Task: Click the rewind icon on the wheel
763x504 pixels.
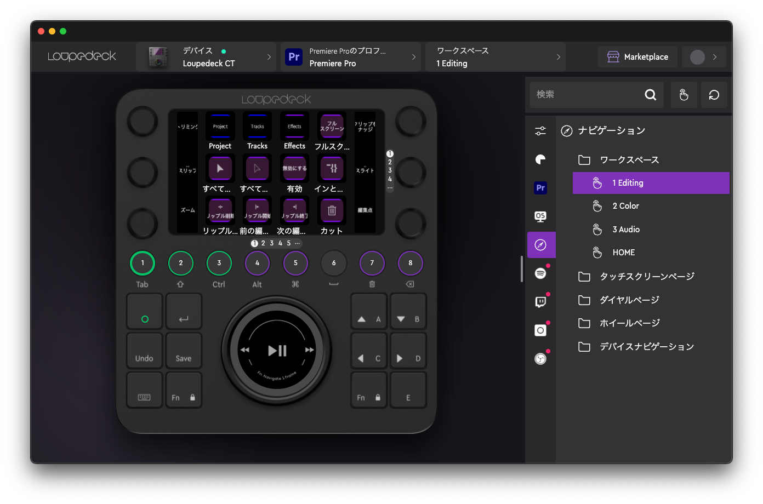Action: tap(244, 350)
